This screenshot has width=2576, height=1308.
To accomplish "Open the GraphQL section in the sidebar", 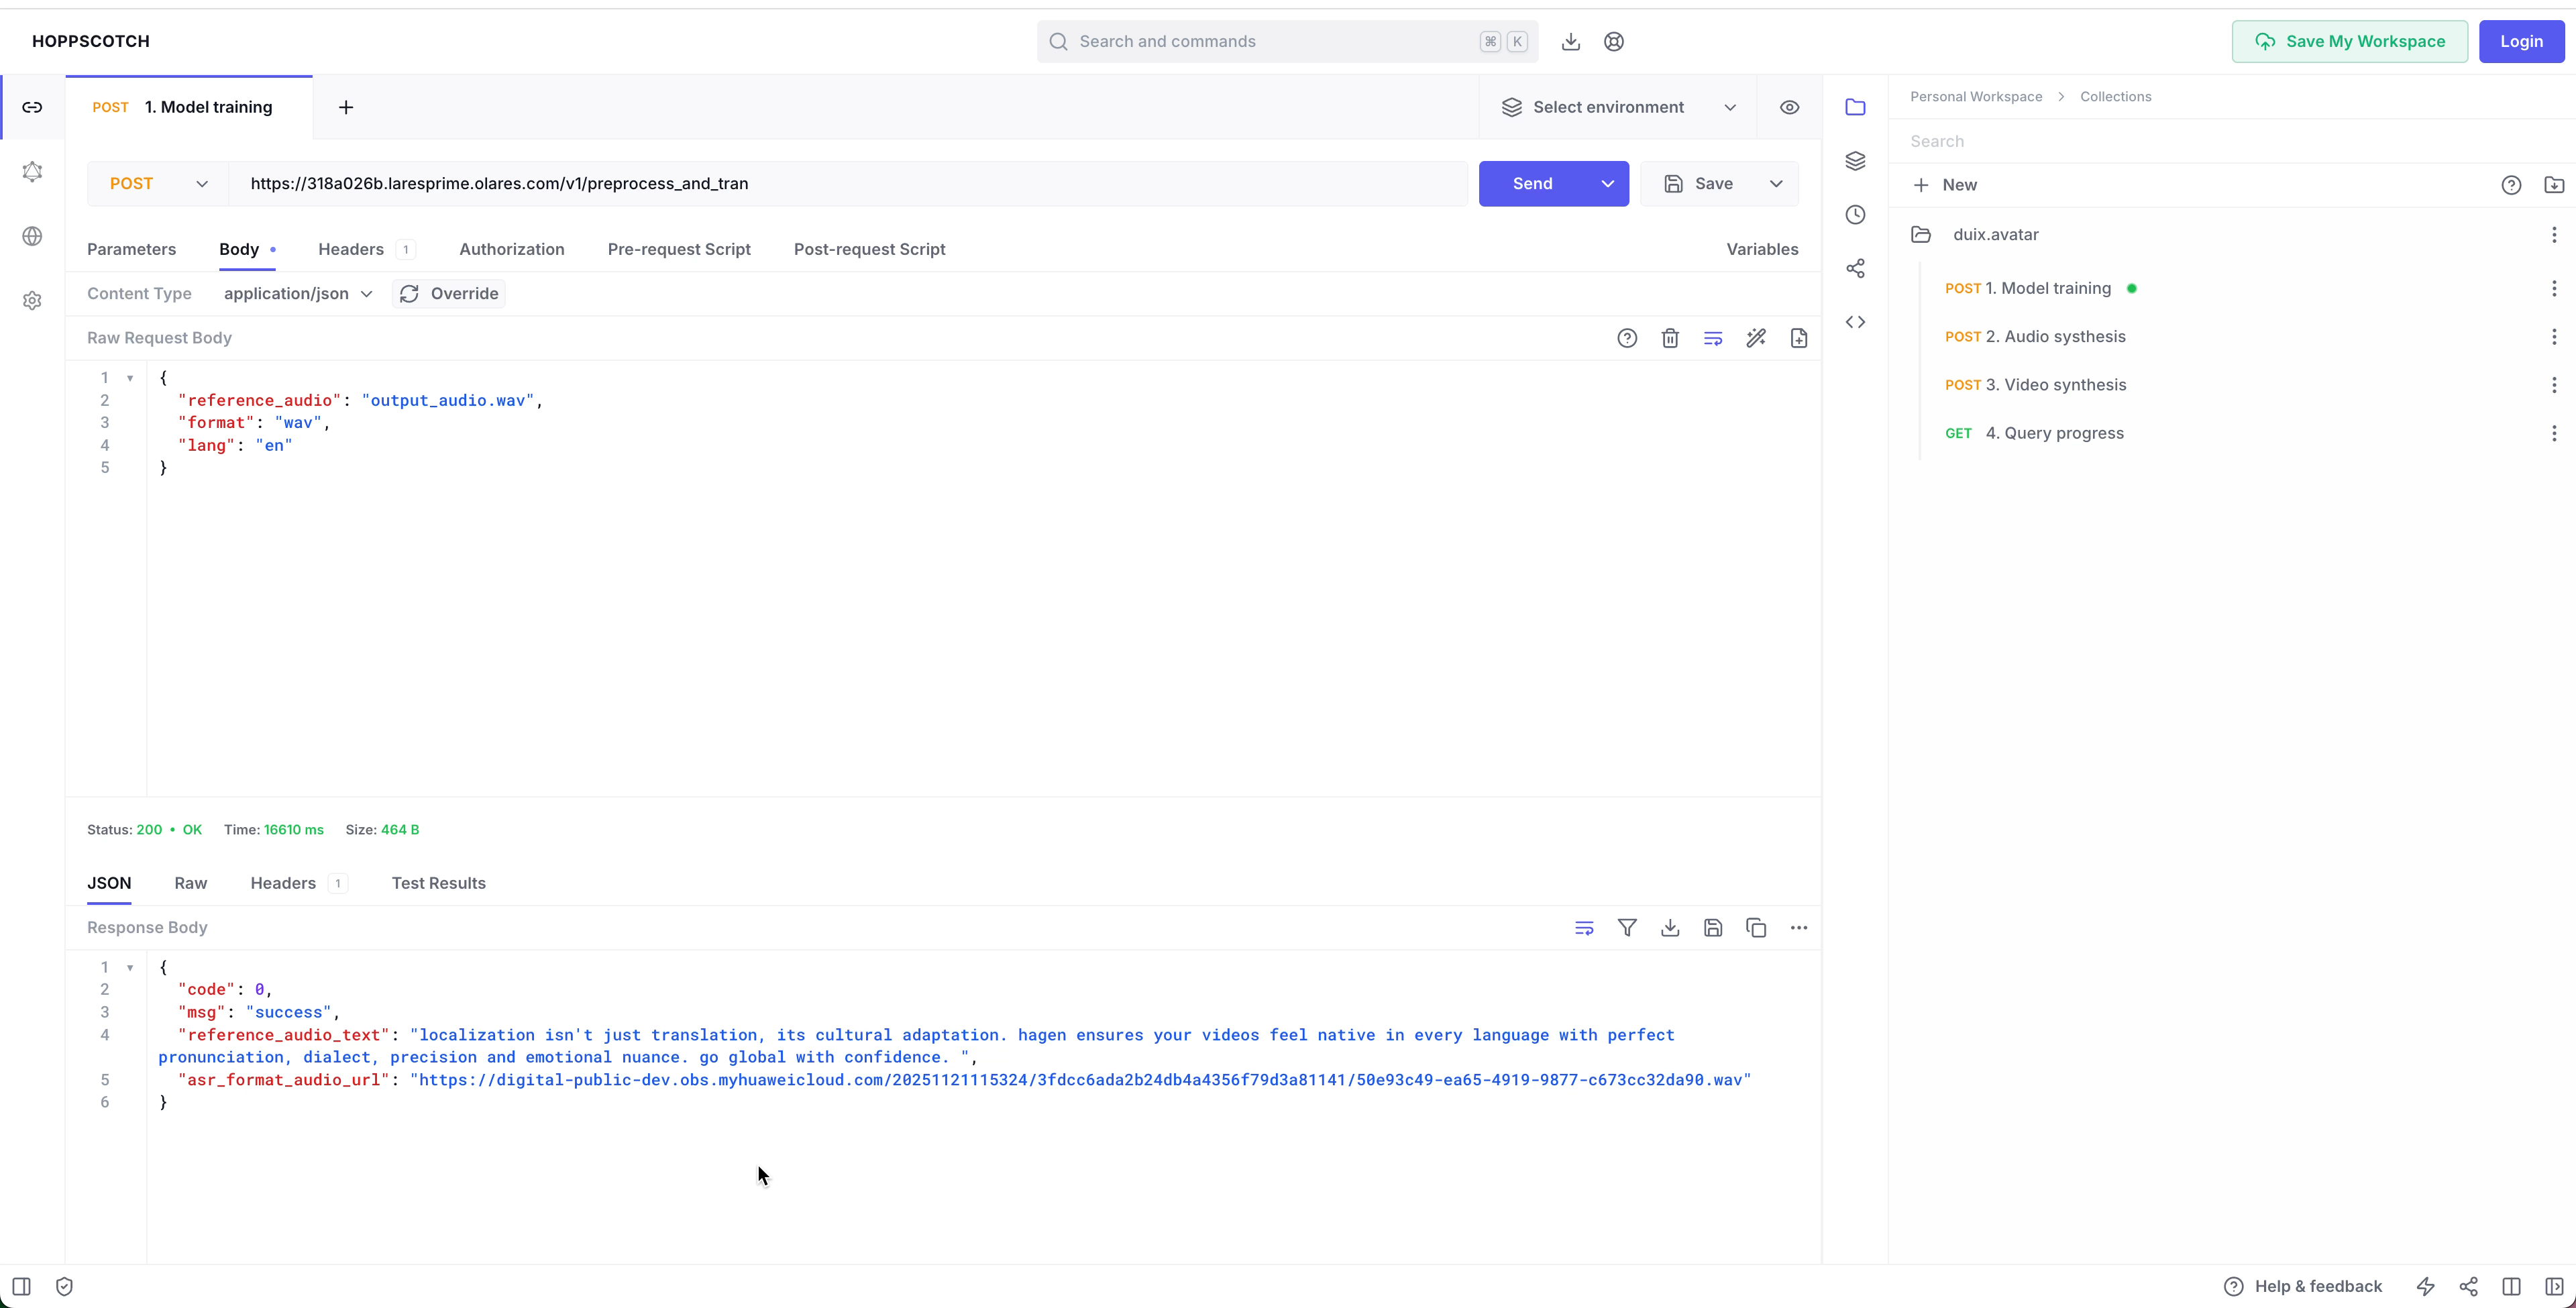I will [32, 172].
